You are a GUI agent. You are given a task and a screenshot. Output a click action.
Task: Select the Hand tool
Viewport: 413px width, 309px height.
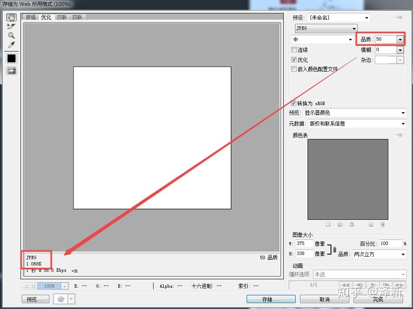[x=11, y=18]
